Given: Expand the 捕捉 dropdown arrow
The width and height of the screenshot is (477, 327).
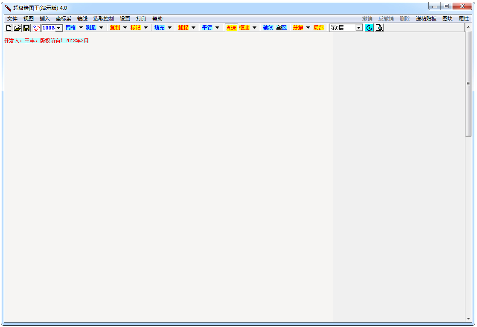Looking at the screenshot, I should pyautogui.click(x=193, y=28).
